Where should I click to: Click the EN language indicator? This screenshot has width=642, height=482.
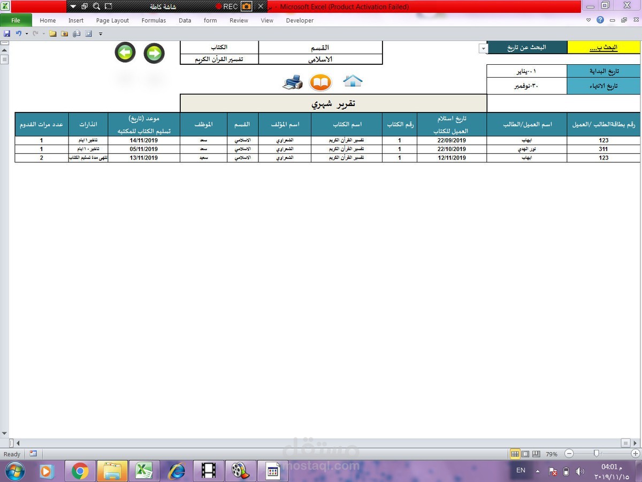pos(521,470)
